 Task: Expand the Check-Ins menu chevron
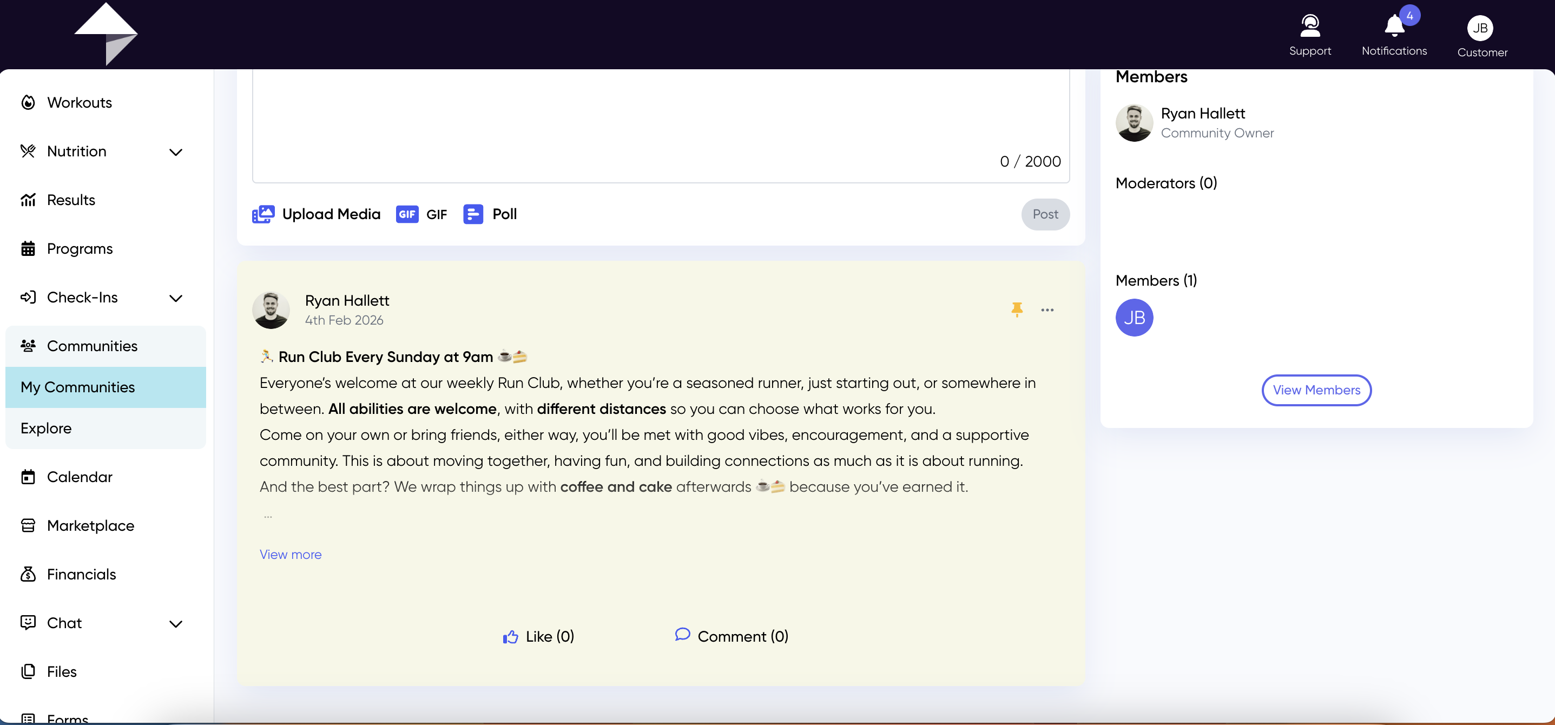pos(176,298)
